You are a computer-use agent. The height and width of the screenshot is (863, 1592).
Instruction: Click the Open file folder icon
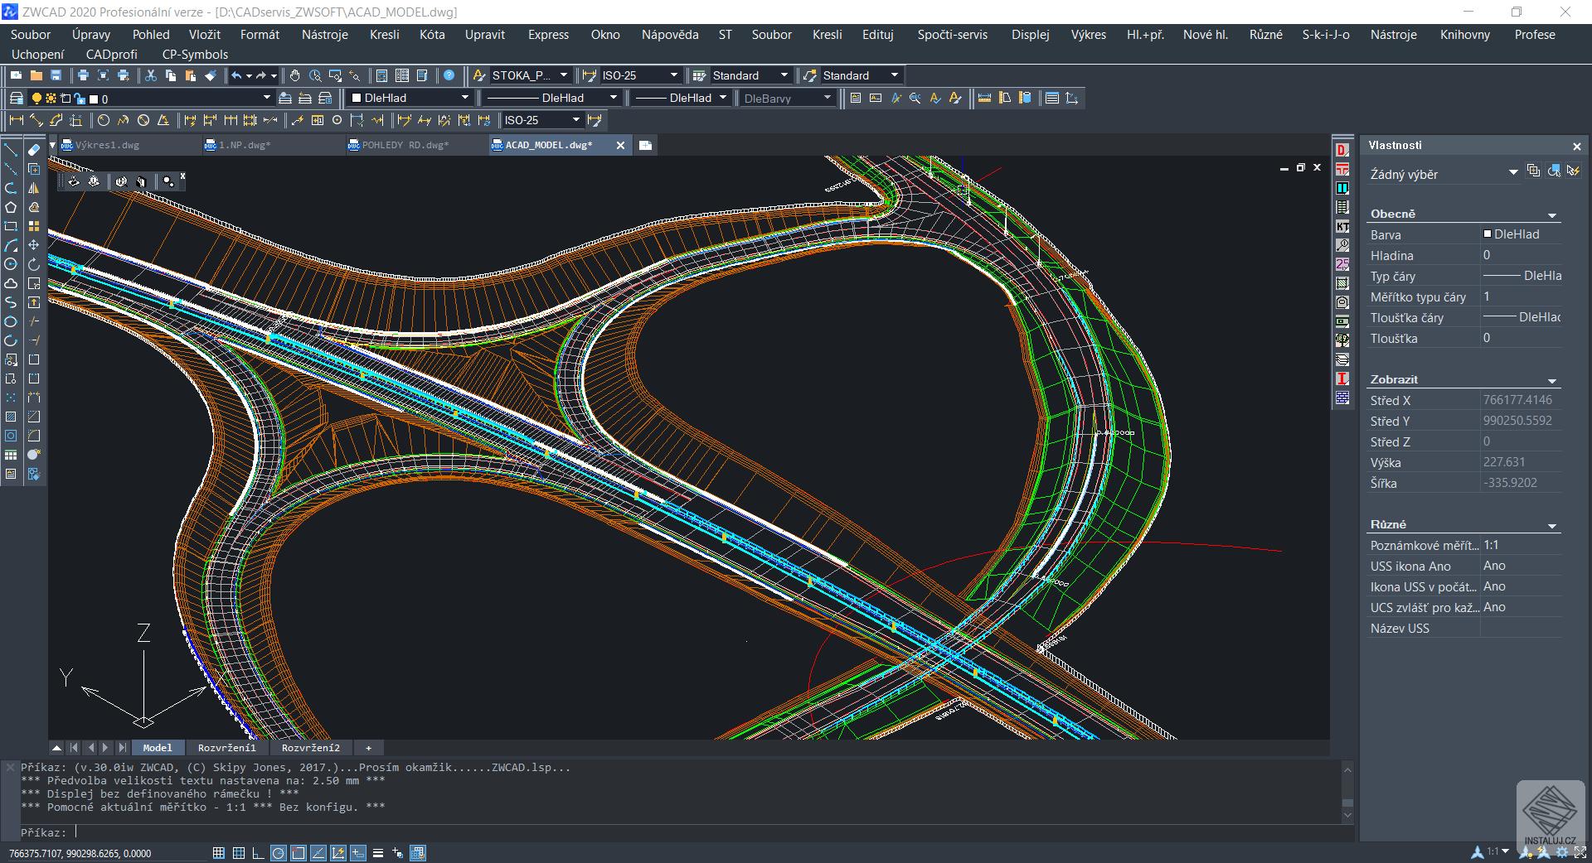(x=36, y=75)
